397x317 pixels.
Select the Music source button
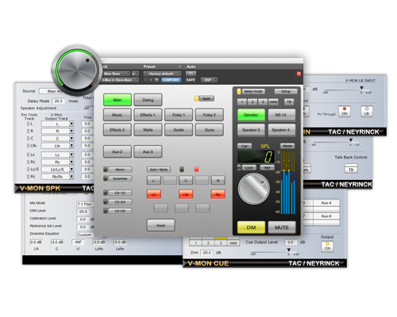point(118,115)
